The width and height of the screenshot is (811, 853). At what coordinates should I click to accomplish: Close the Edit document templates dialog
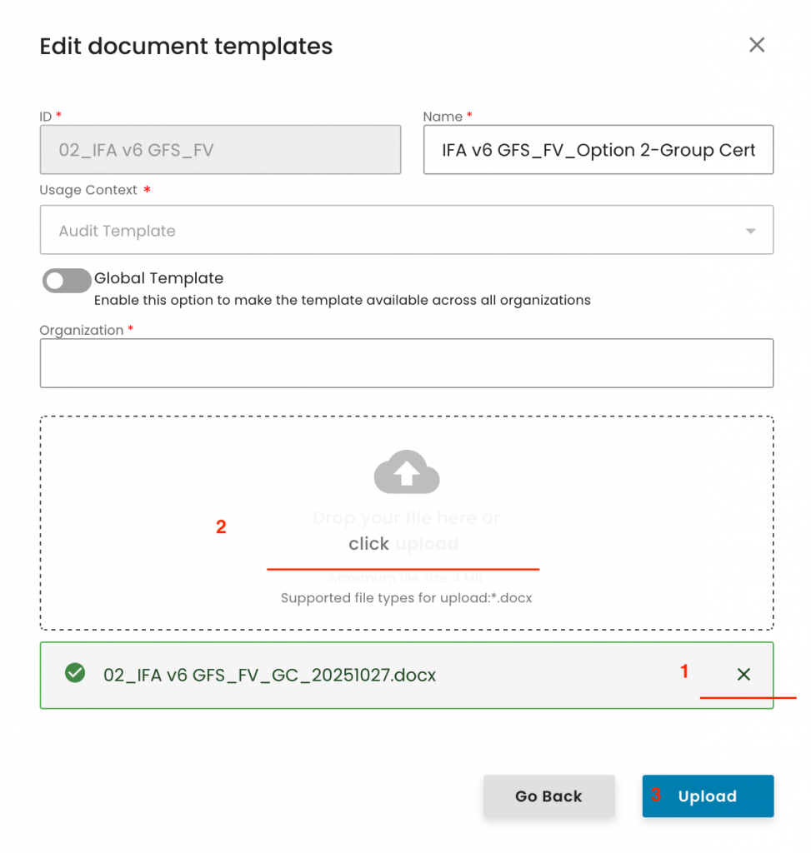756,45
